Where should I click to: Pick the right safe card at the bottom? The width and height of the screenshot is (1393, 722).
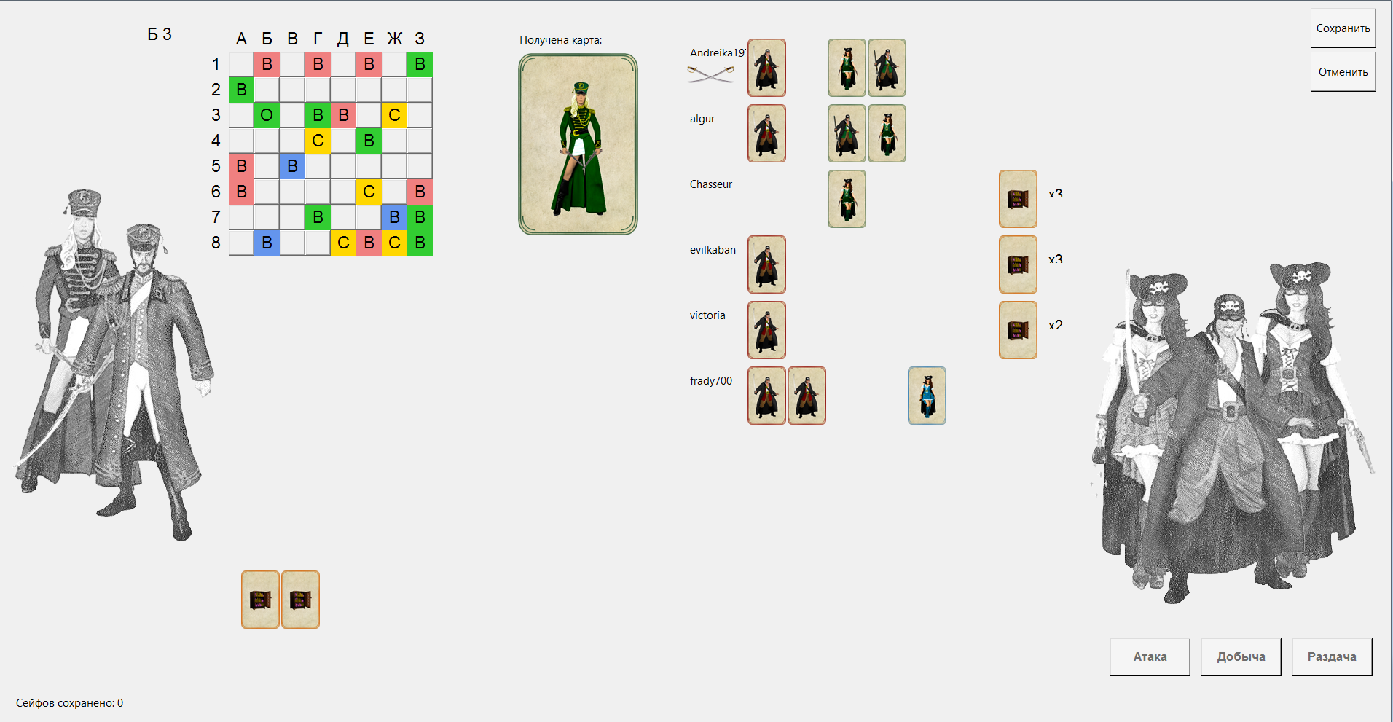coord(300,600)
